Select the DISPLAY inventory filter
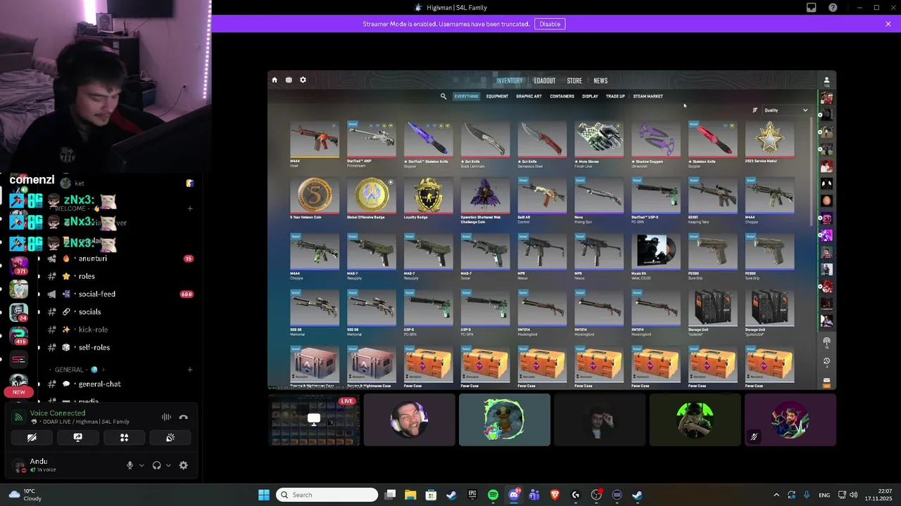 coord(590,96)
